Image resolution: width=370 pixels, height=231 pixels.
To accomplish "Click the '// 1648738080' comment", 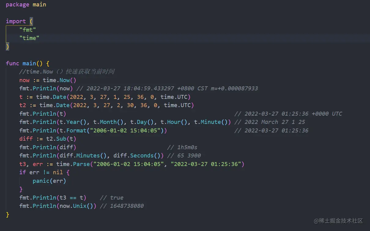I will pos(122,206).
